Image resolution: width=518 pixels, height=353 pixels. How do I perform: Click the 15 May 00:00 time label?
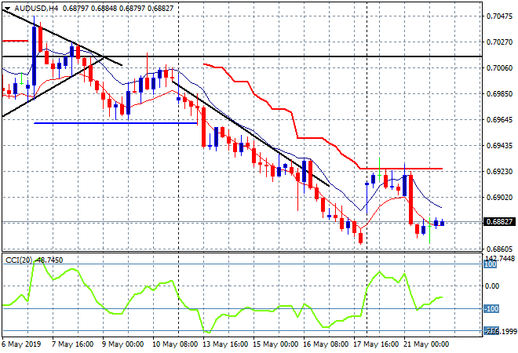point(275,344)
